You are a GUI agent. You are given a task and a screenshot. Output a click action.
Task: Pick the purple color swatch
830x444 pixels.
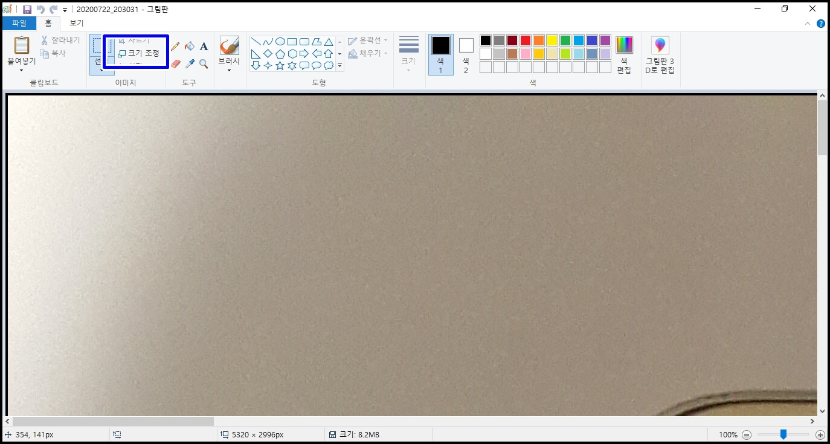coord(605,40)
